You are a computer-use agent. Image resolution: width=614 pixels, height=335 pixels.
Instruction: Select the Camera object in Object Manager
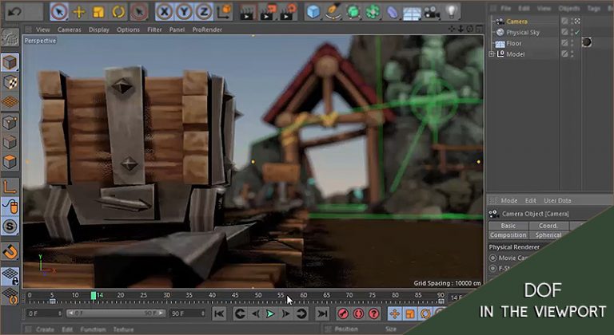pos(516,22)
